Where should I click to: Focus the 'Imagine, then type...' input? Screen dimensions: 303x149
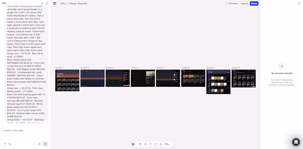[x=25, y=131]
